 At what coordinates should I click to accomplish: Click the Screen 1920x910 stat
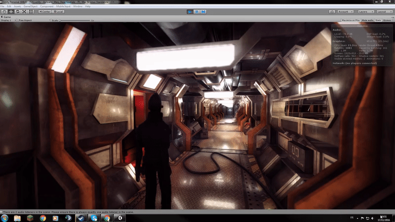coord(352,53)
